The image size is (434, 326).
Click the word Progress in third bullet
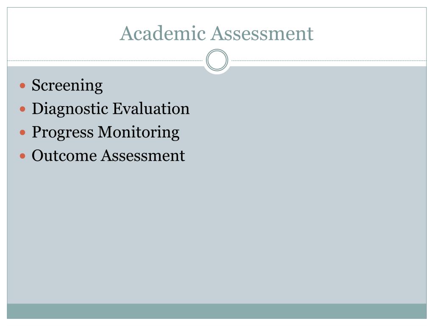click(63, 133)
